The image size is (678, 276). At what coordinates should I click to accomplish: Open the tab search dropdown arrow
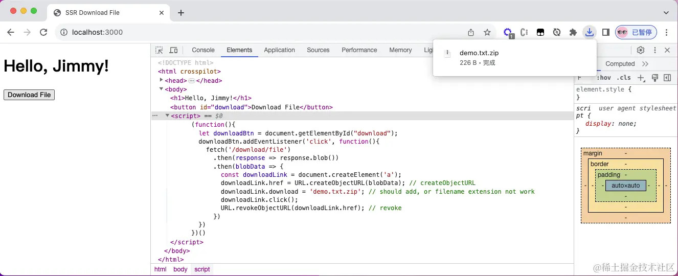(666, 13)
